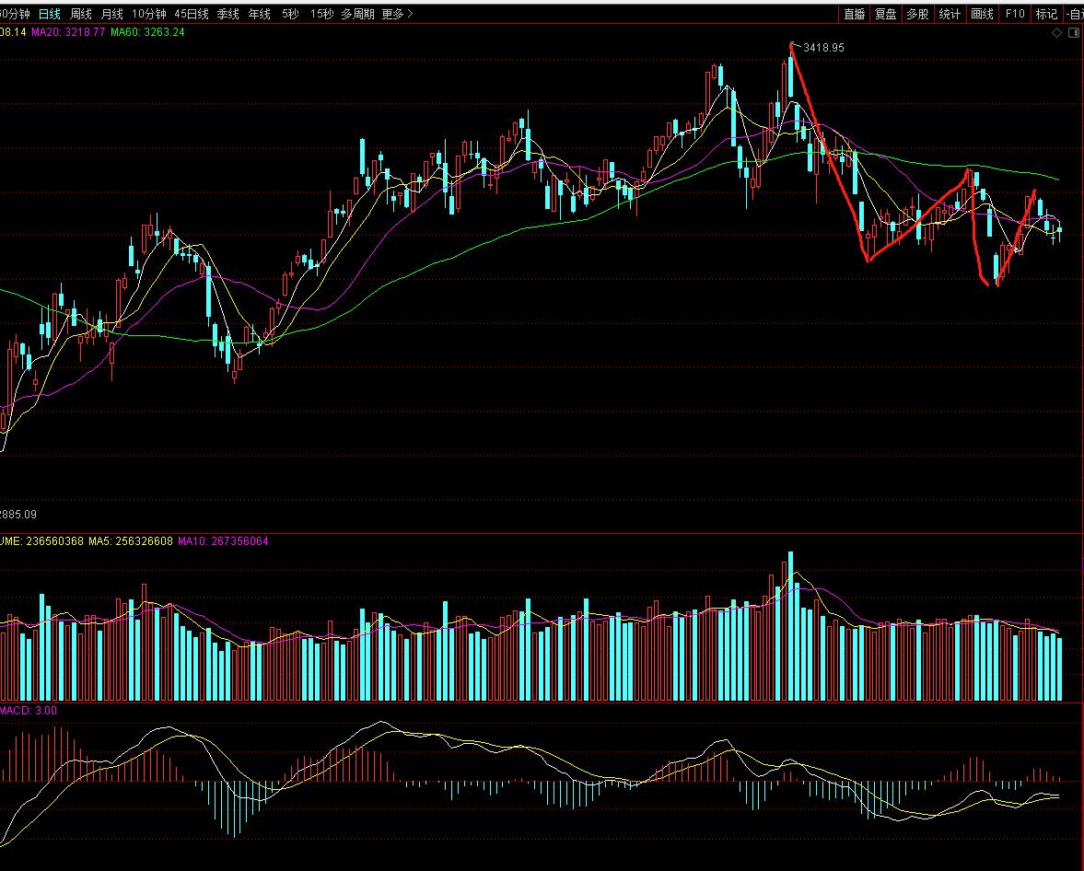Activate 画线 drawing tools
1084x871 pixels.
(982, 14)
